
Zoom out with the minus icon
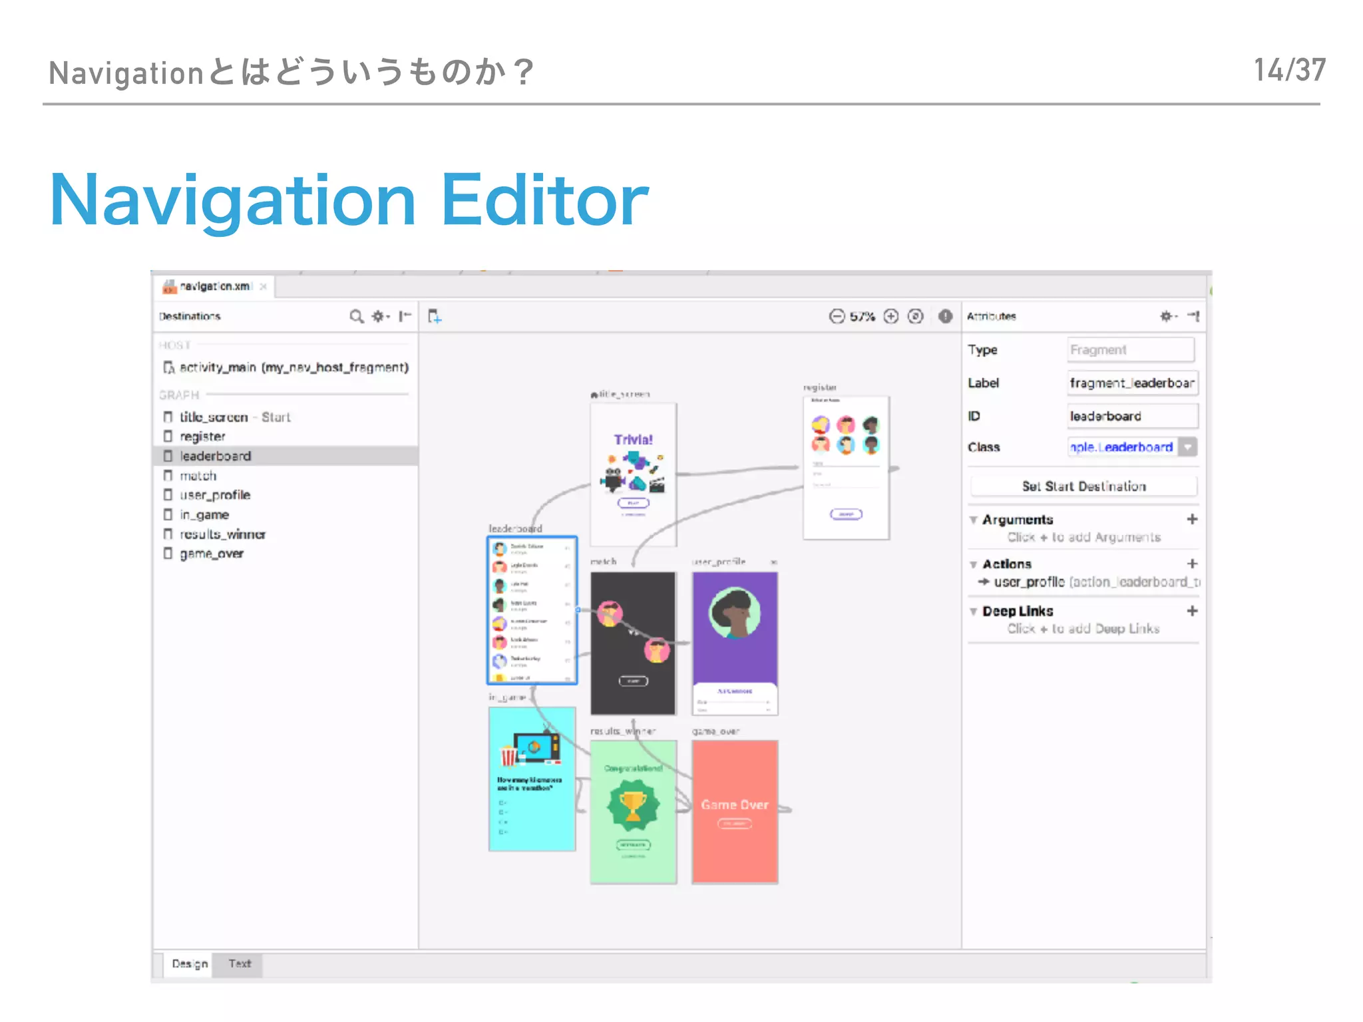(x=837, y=316)
